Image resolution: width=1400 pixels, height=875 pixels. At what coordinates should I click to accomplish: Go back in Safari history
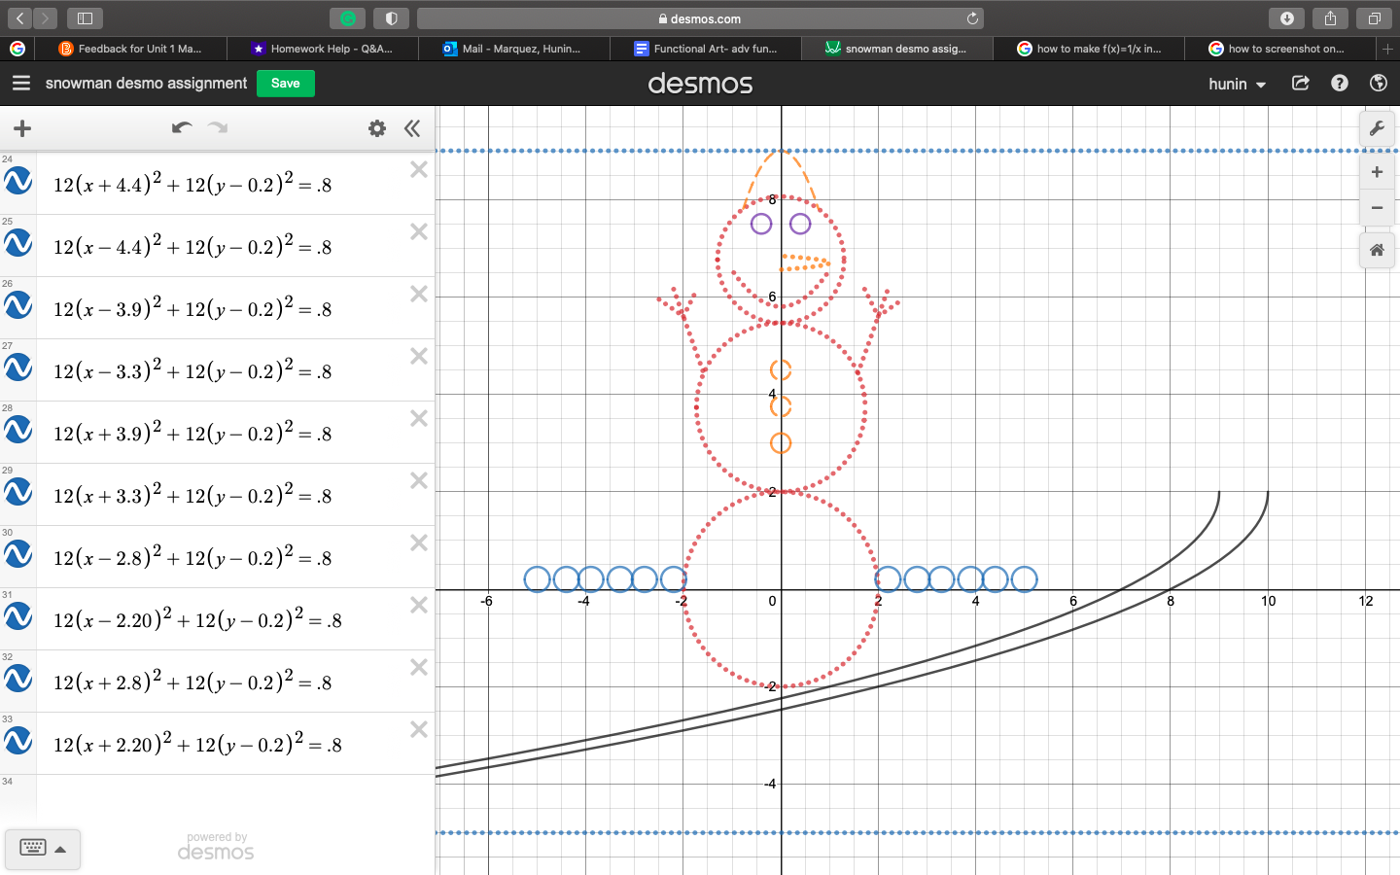coord(19,18)
